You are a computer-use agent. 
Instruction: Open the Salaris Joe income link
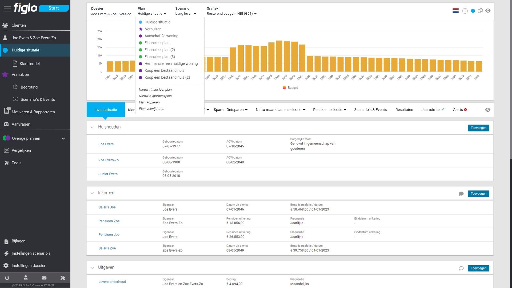tap(107, 207)
